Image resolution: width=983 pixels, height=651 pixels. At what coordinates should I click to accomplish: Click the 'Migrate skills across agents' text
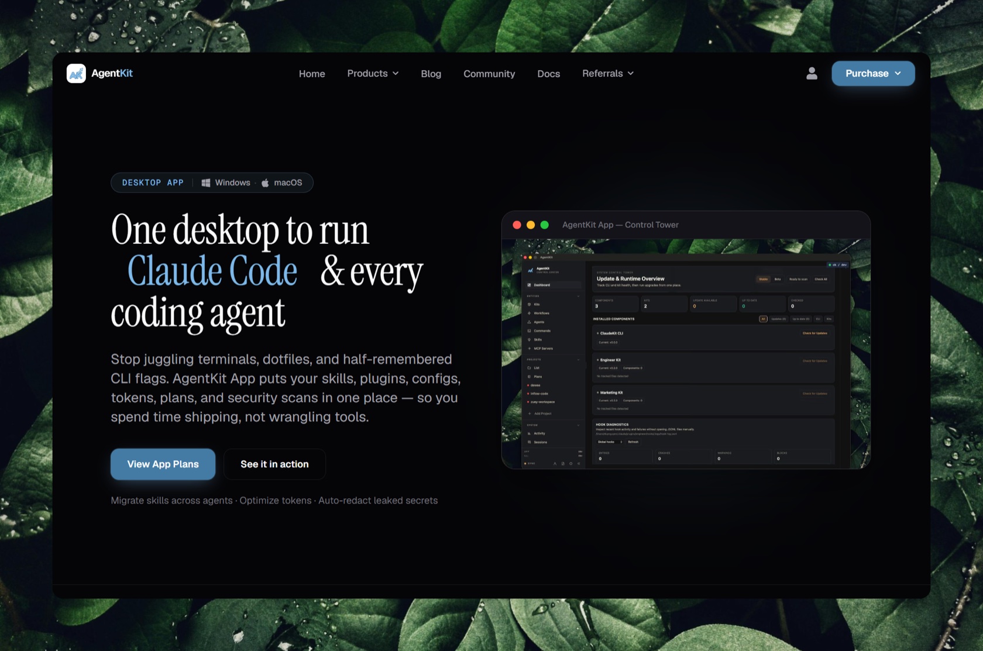pyautogui.click(x=171, y=501)
